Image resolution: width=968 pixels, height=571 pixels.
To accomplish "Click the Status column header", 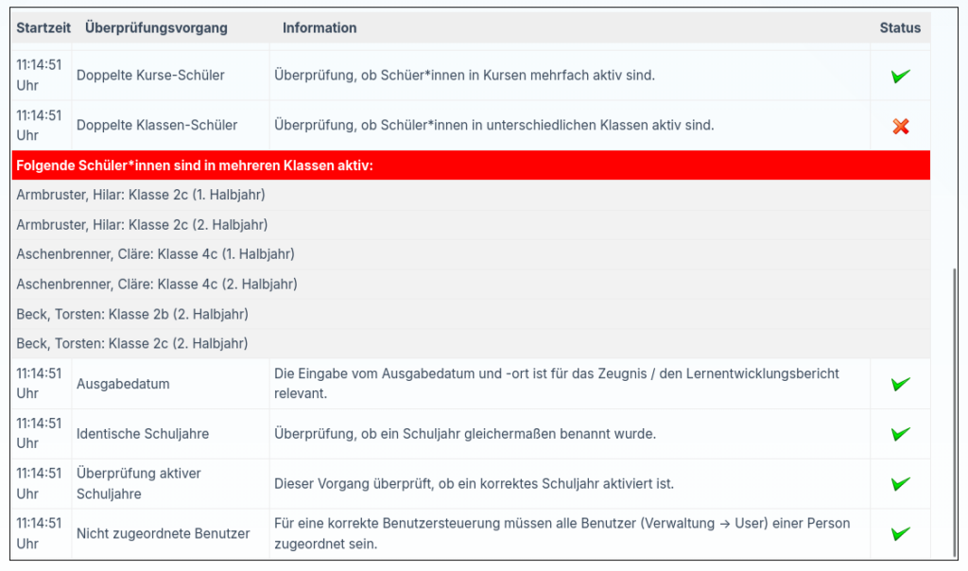I will point(899,28).
